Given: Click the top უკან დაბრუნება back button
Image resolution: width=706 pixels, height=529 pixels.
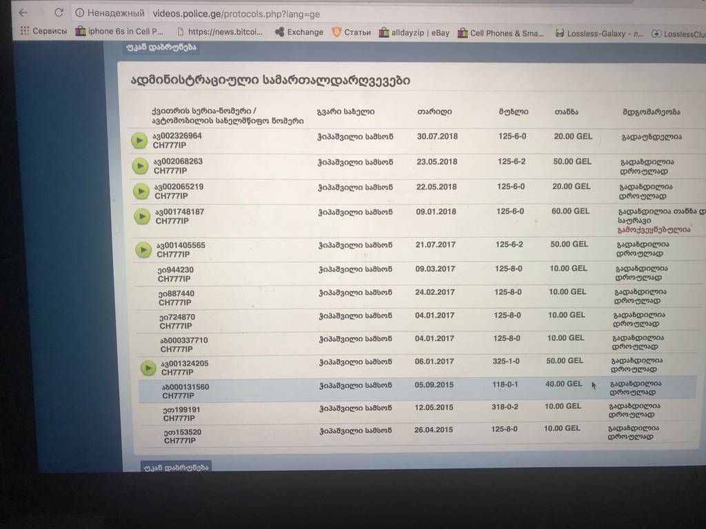Looking at the screenshot, I should click(x=161, y=48).
